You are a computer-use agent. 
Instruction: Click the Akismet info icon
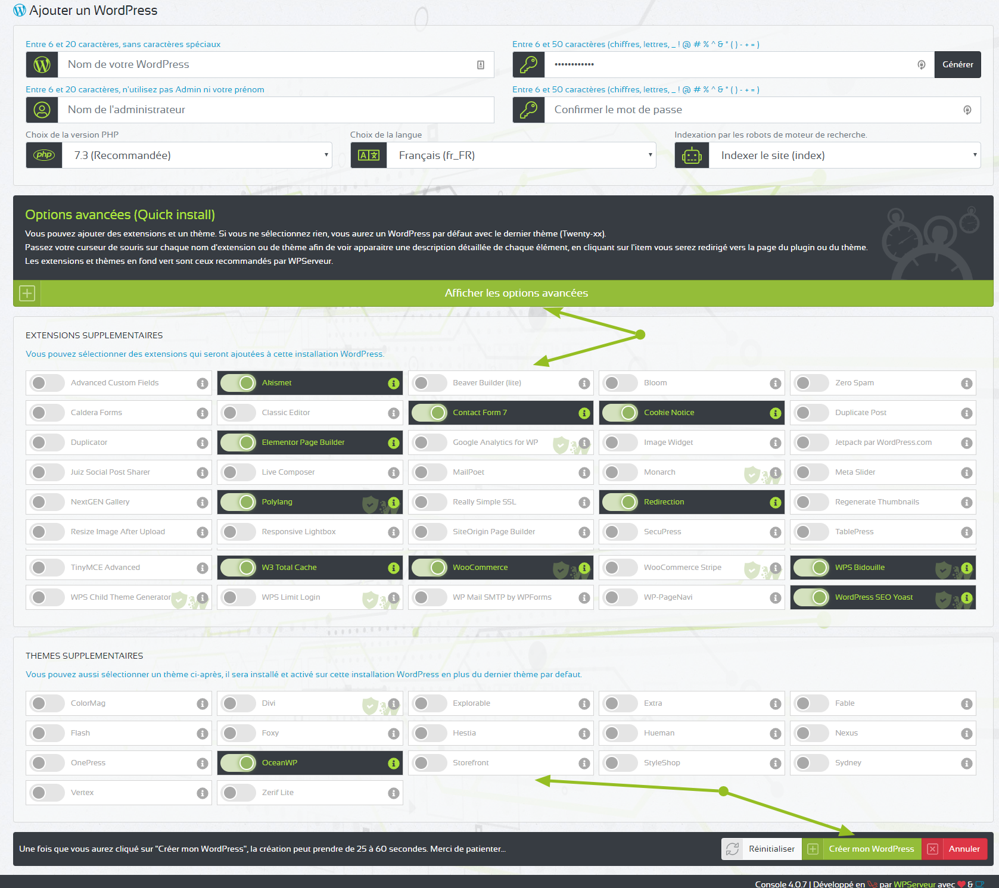[393, 384]
